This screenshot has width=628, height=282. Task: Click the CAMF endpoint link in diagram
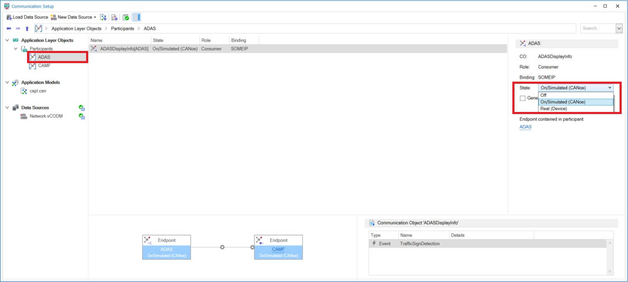278,249
